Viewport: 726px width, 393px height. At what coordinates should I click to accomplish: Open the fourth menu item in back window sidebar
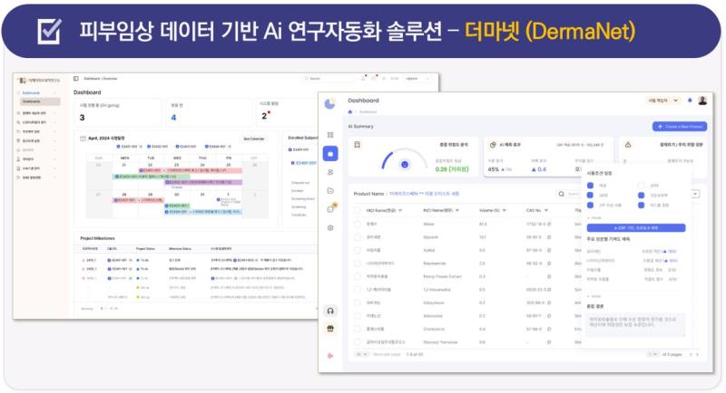point(37,131)
